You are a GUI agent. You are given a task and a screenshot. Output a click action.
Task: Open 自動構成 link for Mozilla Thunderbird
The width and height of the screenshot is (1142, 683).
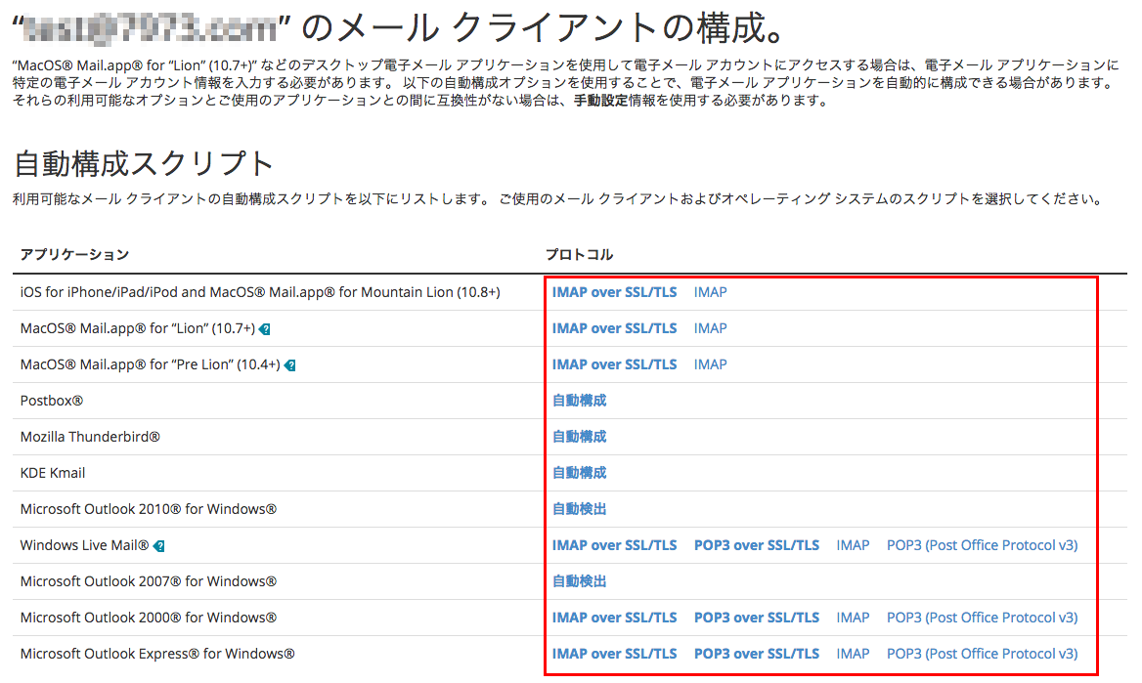pos(579,437)
